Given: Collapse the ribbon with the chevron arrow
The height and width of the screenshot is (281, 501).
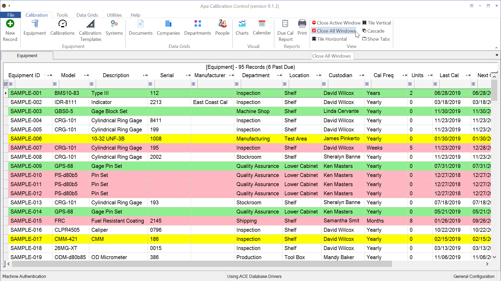Looking at the screenshot, I should [x=496, y=48].
